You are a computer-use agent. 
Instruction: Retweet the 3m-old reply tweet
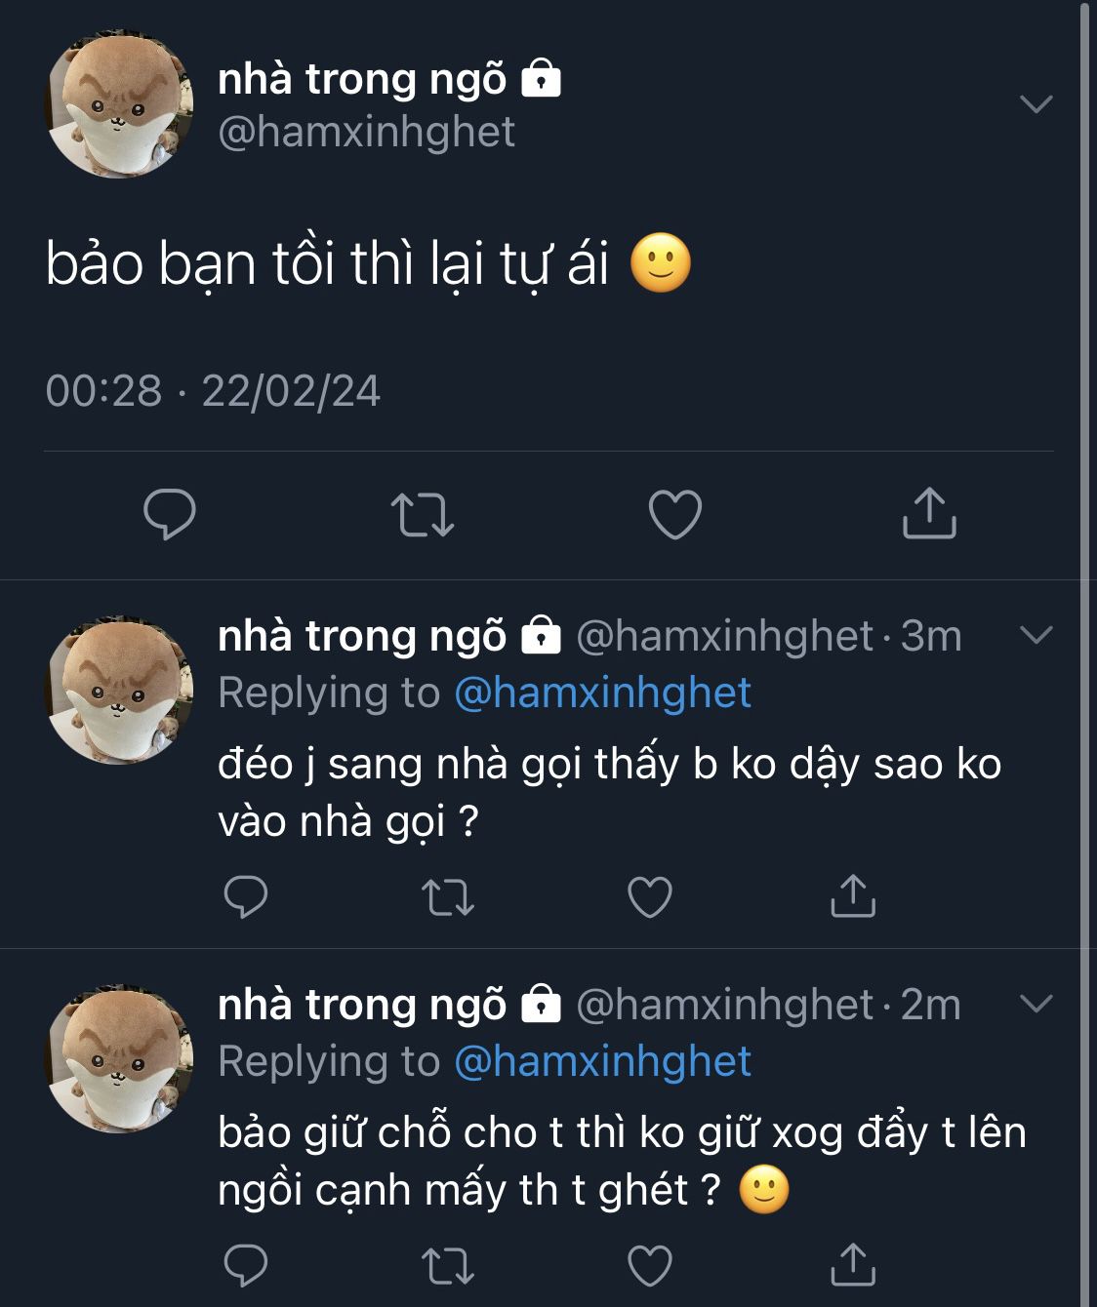(x=448, y=897)
